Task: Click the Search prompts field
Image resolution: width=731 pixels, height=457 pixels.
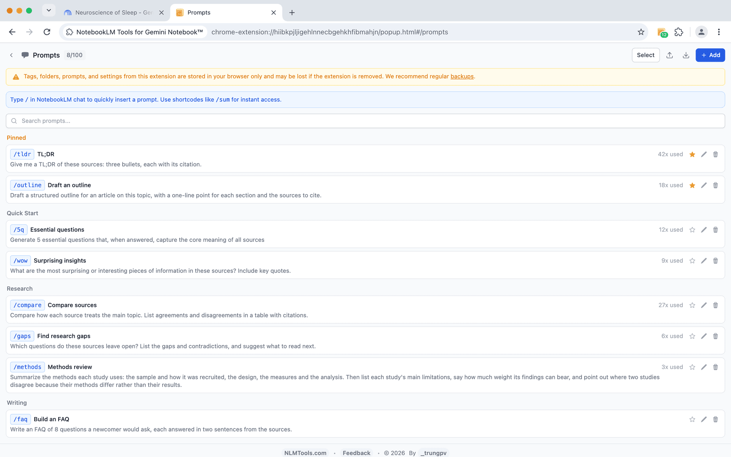Action: pyautogui.click(x=365, y=121)
